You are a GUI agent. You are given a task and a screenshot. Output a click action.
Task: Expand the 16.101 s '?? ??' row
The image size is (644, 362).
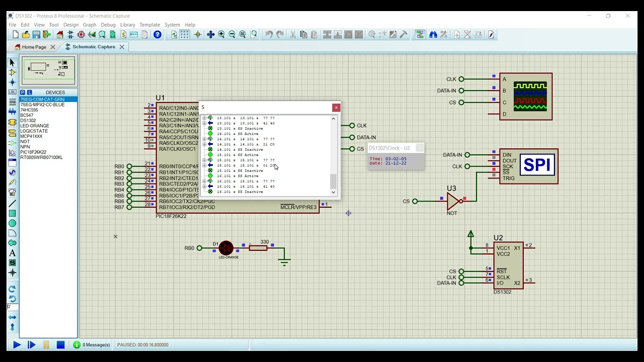[x=204, y=182]
